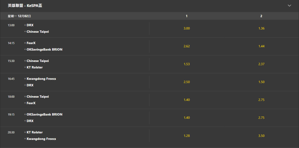The width and height of the screenshot is (299, 148).
Task: Select 2.50 odds for Kwangdong Freecs
Action: [x=187, y=82]
